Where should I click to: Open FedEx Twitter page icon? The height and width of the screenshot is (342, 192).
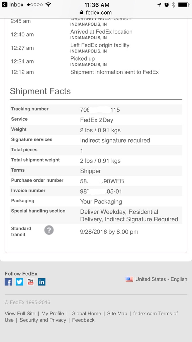pyautogui.click(x=19, y=282)
